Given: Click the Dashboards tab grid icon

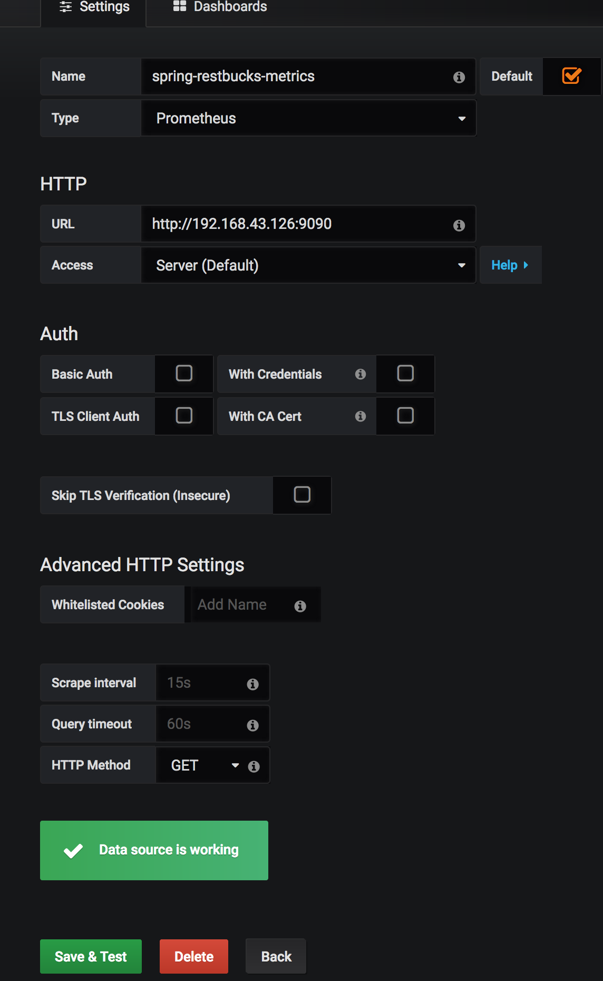Looking at the screenshot, I should click(180, 6).
